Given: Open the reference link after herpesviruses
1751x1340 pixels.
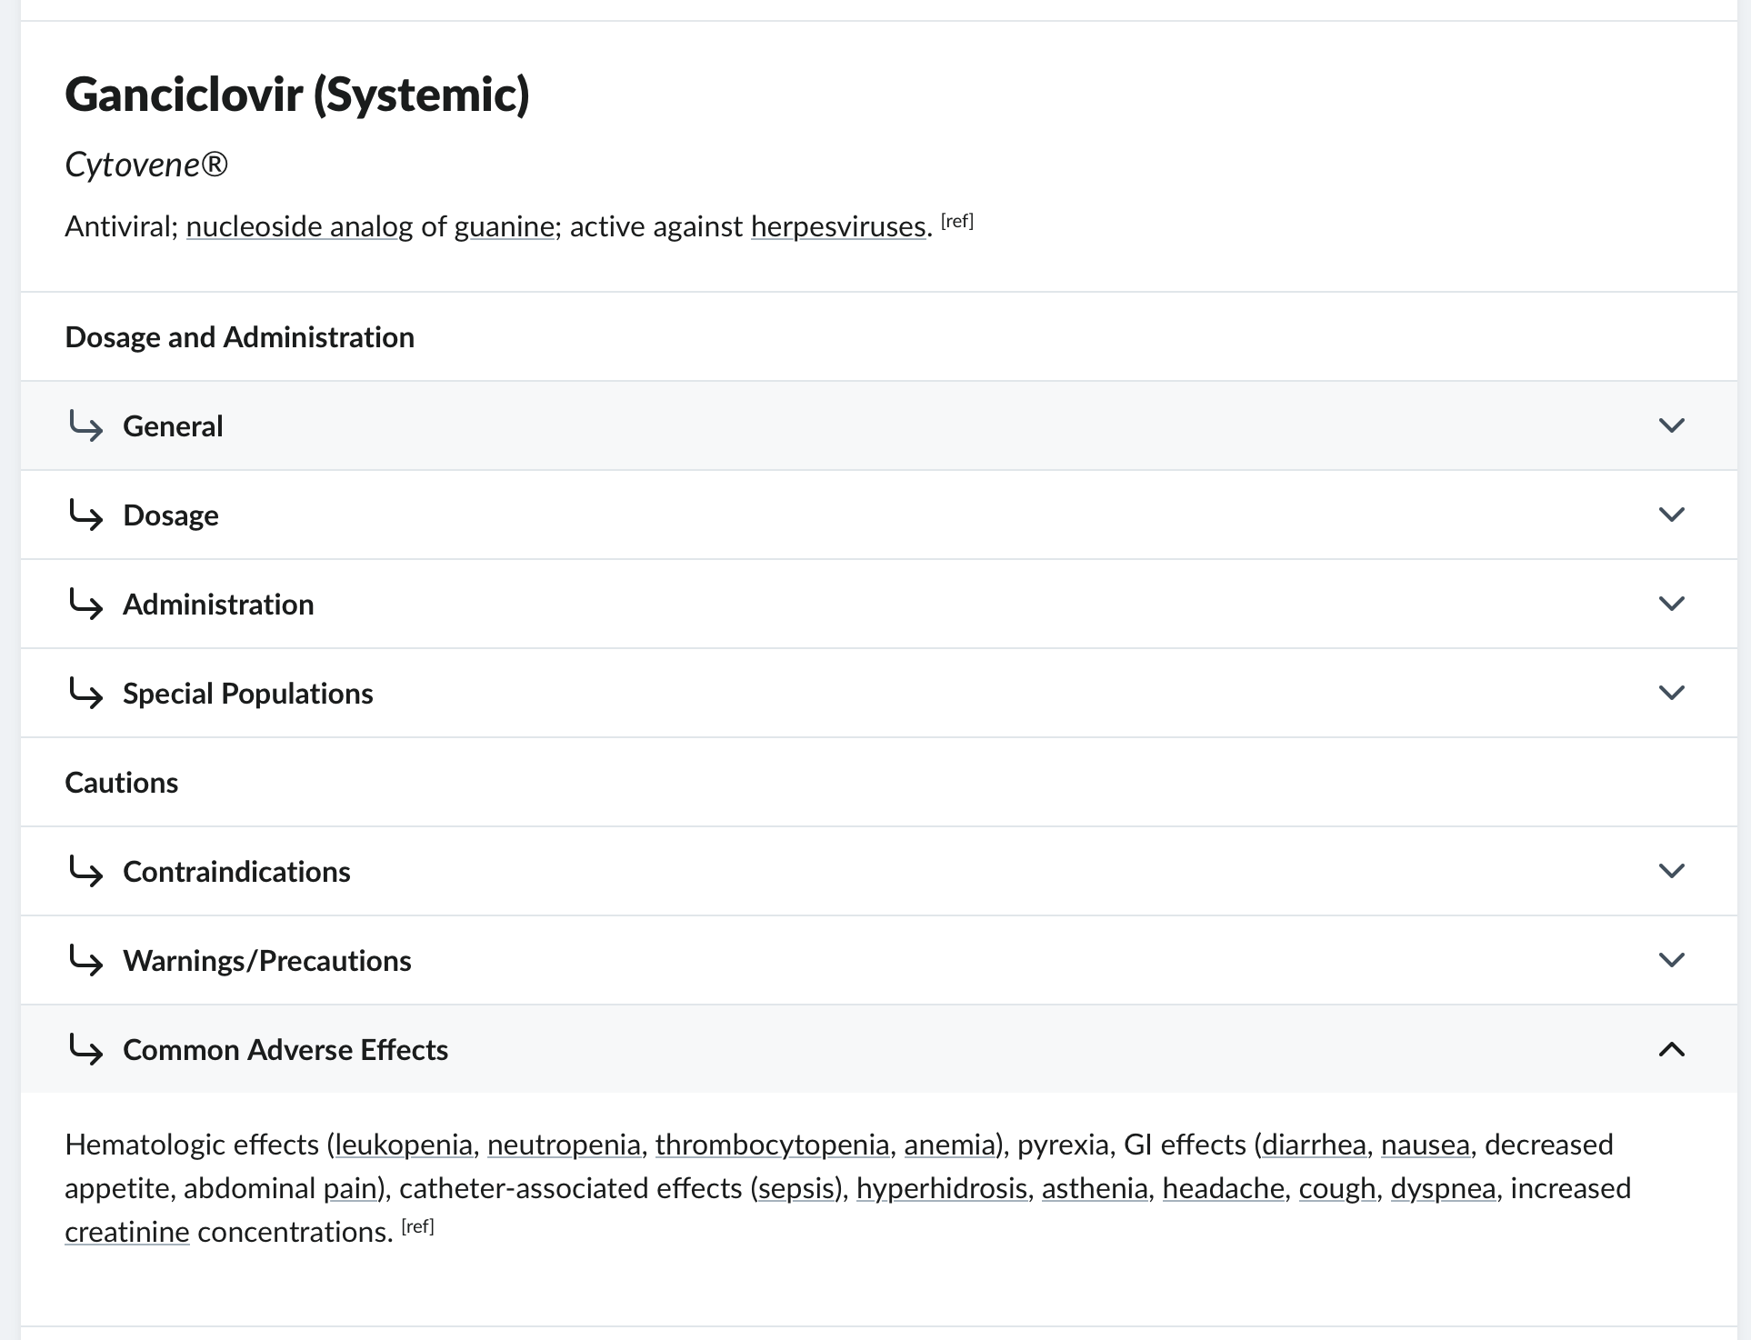Looking at the screenshot, I should pyautogui.click(x=957, y=221).
